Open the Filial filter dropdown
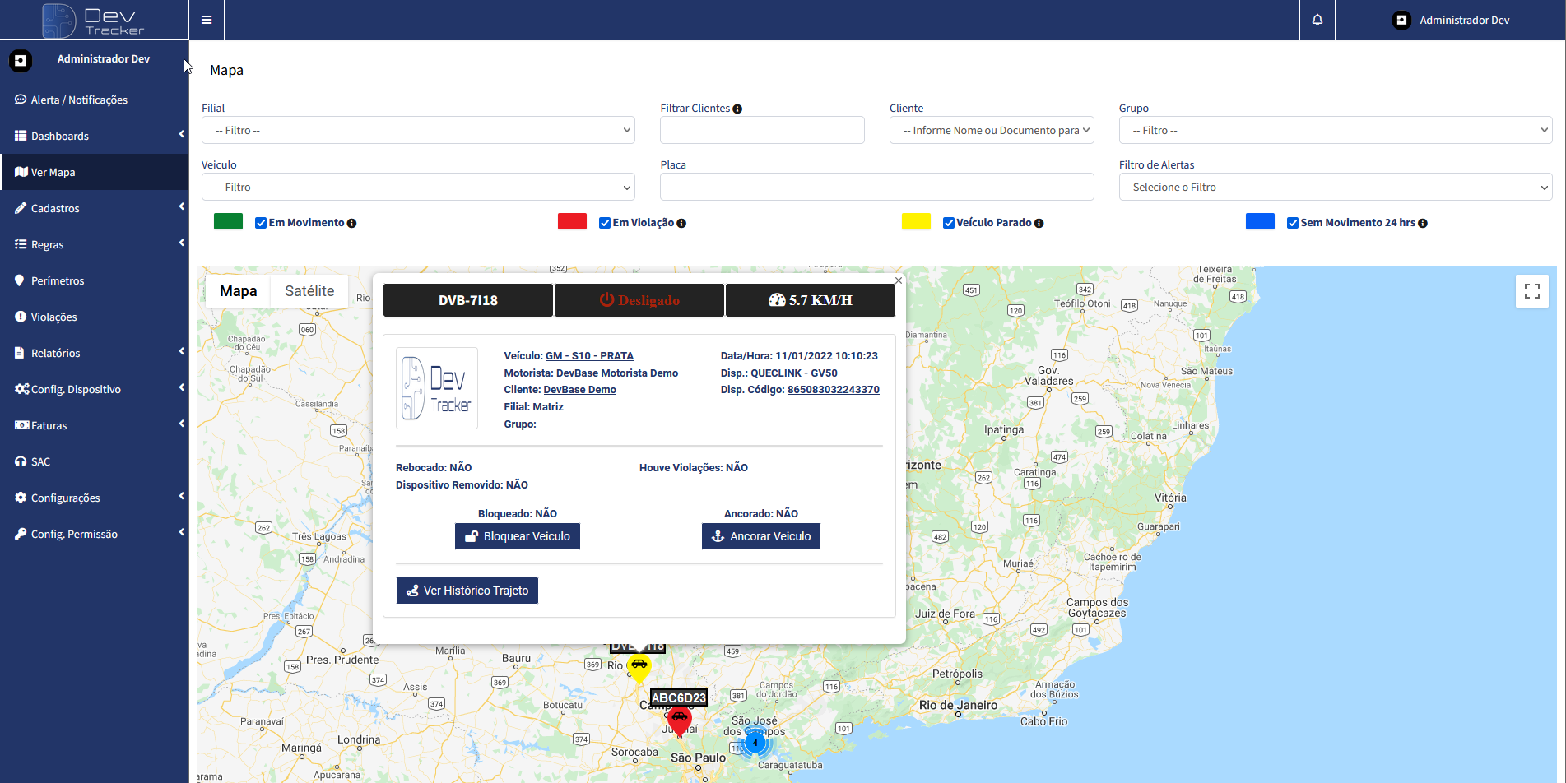Viewport: 1566px width, 783px height. tap(418, 129)
